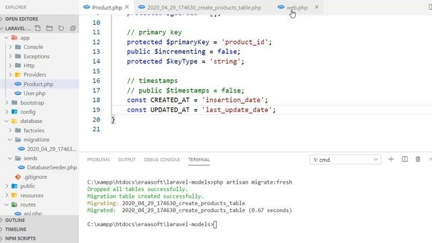Viewport: 432px width, 243px height.
Task: Open Product.php in the file tree
Action: [38, 84]
